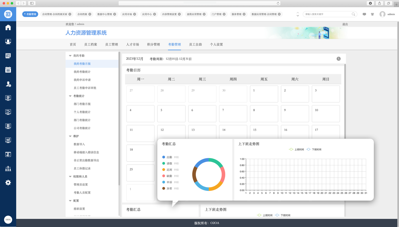Toggle 出勤 legend item in attendance summary
This screenshot has height=227, width=399.
tap(168, 157)
